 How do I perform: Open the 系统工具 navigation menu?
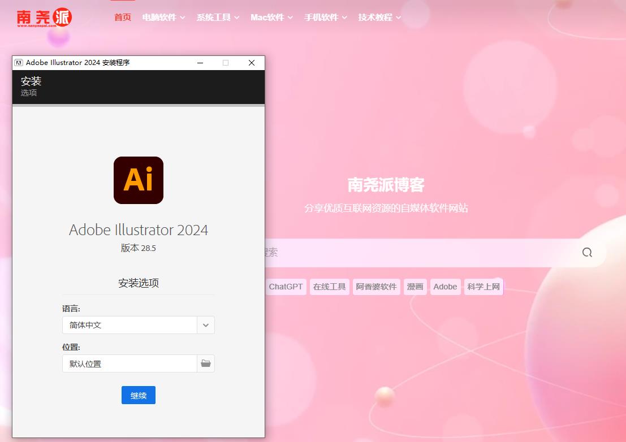pos(218,17)
